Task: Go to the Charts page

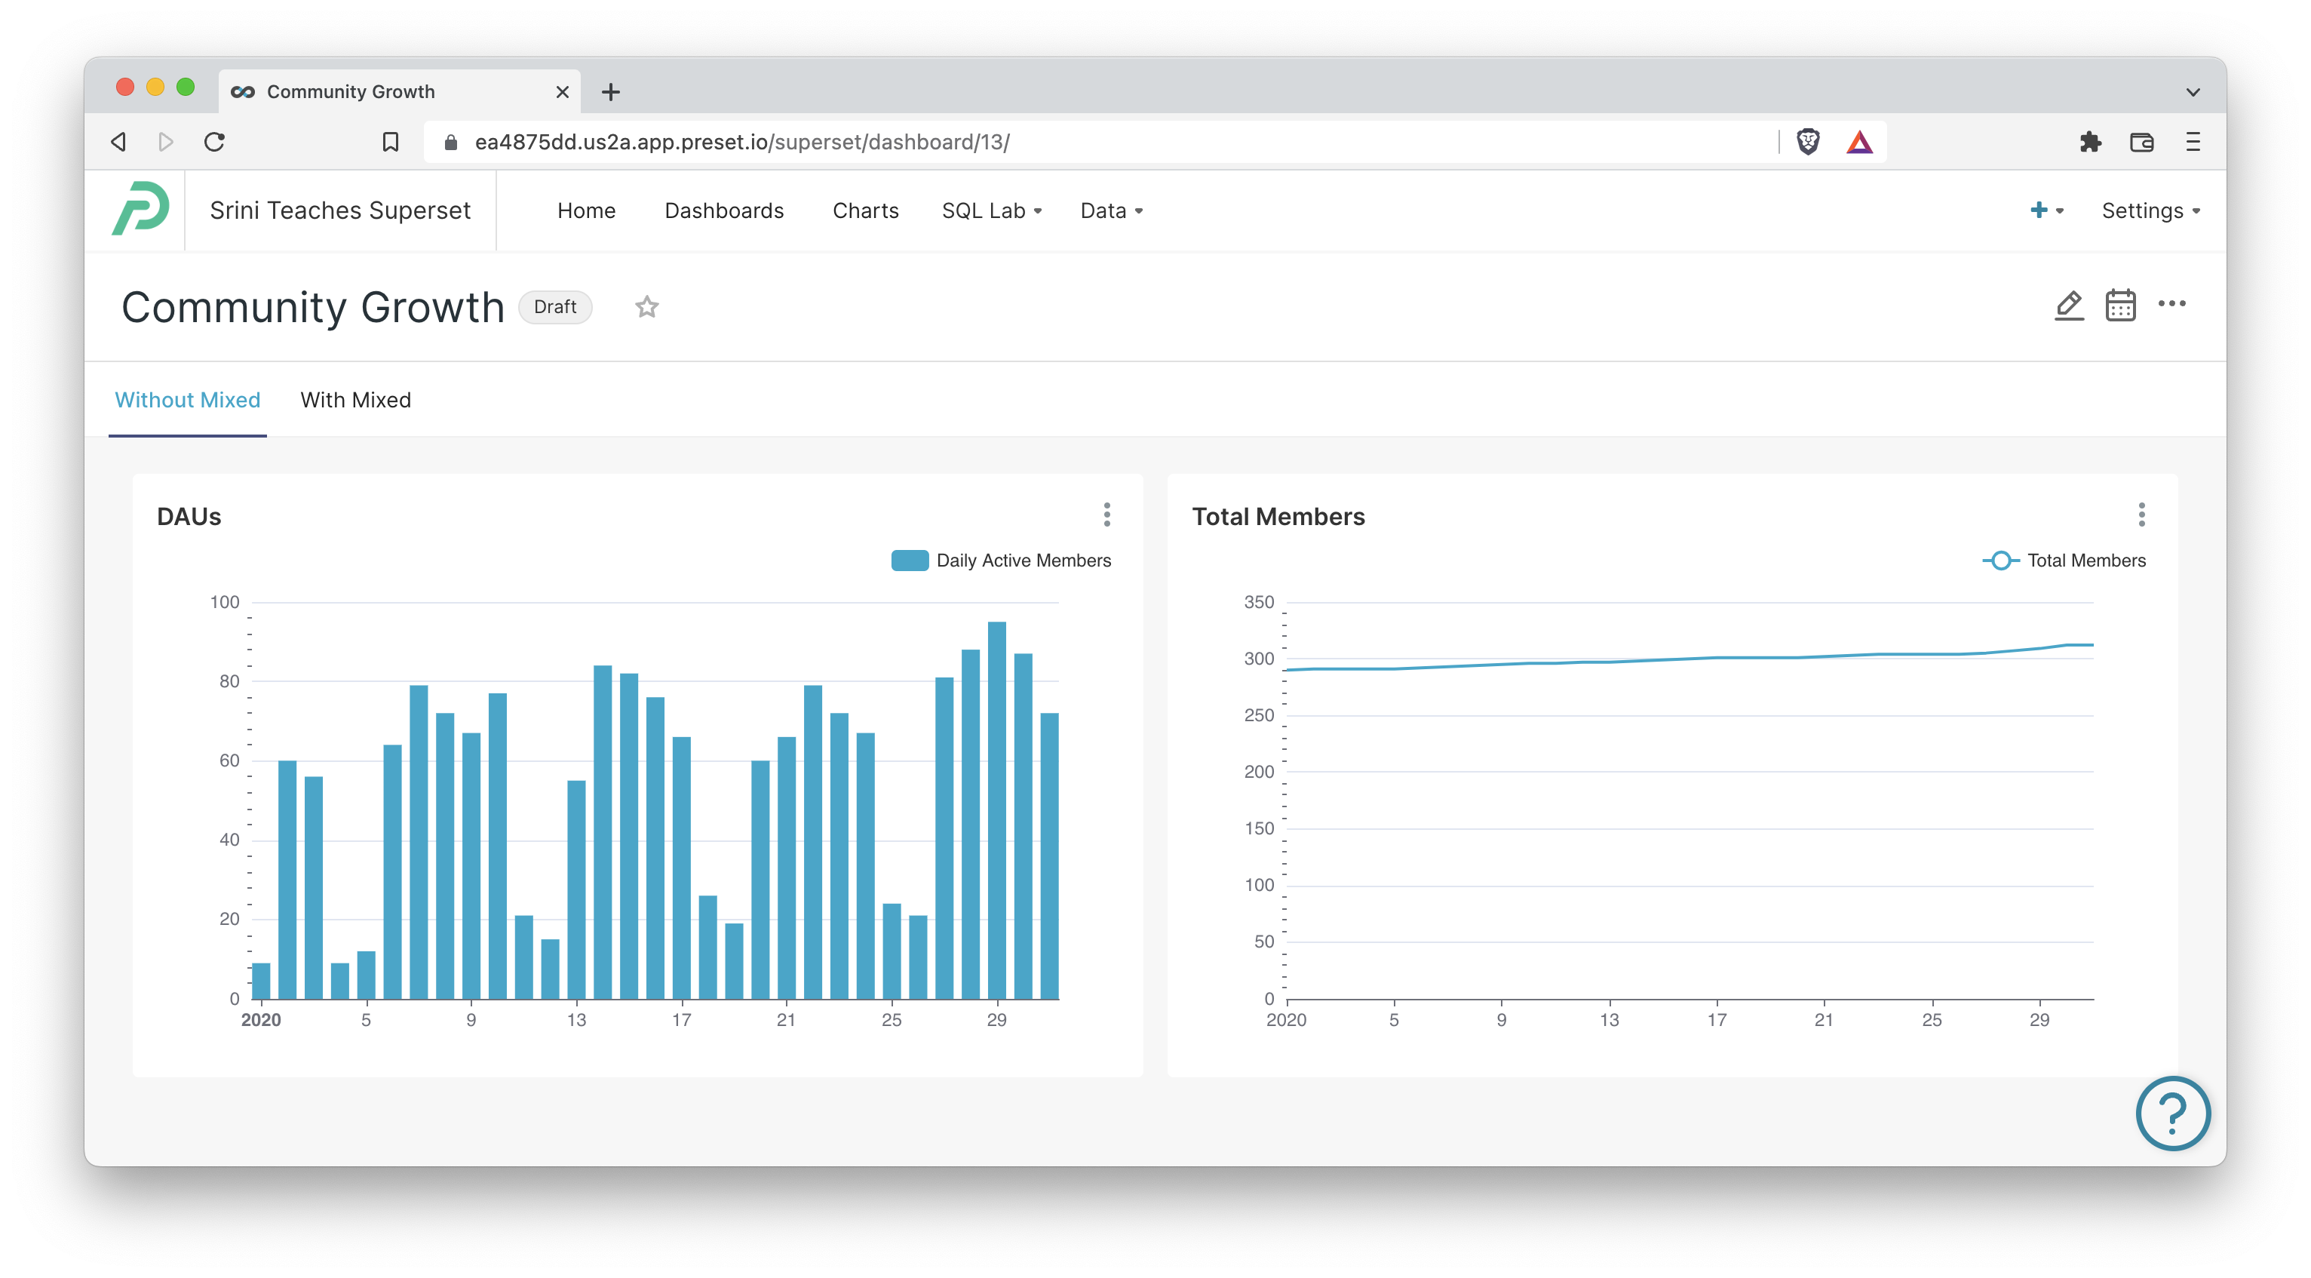Action: pos(865,210)
